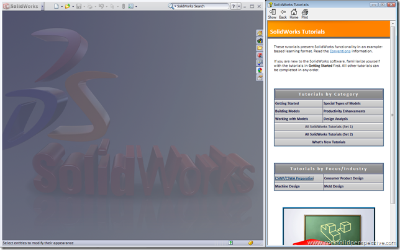400x250 pixels.
Task: Click the SolidWorks logo in title bar
Action: tap(21, 6)
